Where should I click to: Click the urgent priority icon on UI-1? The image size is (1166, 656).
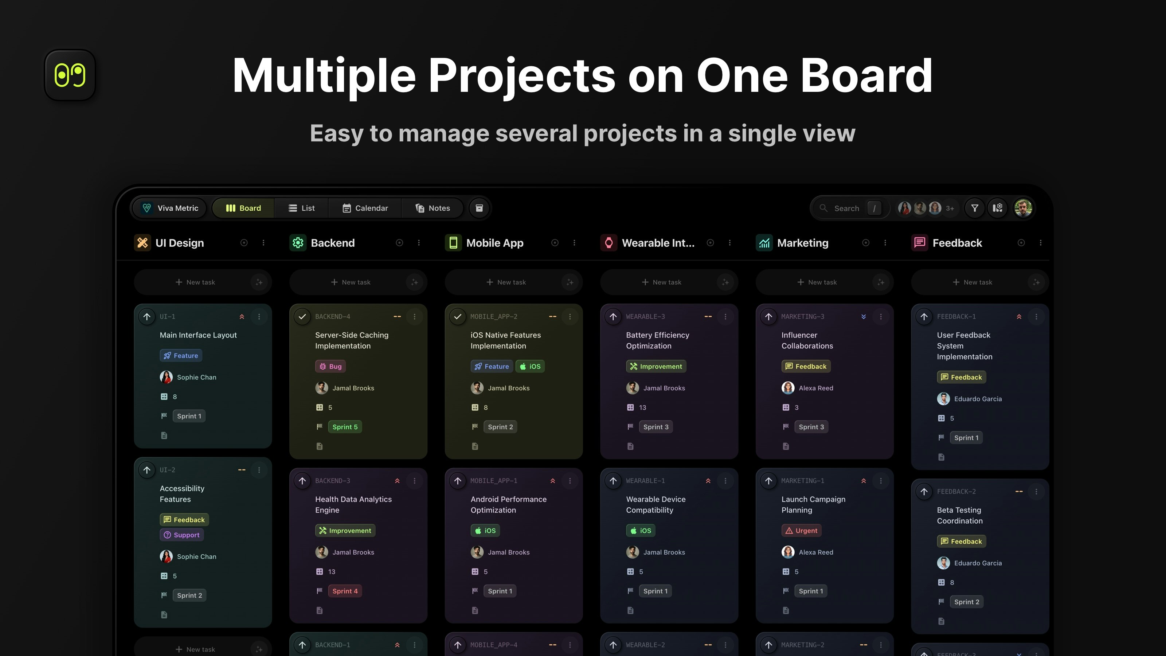pos(242,317)
